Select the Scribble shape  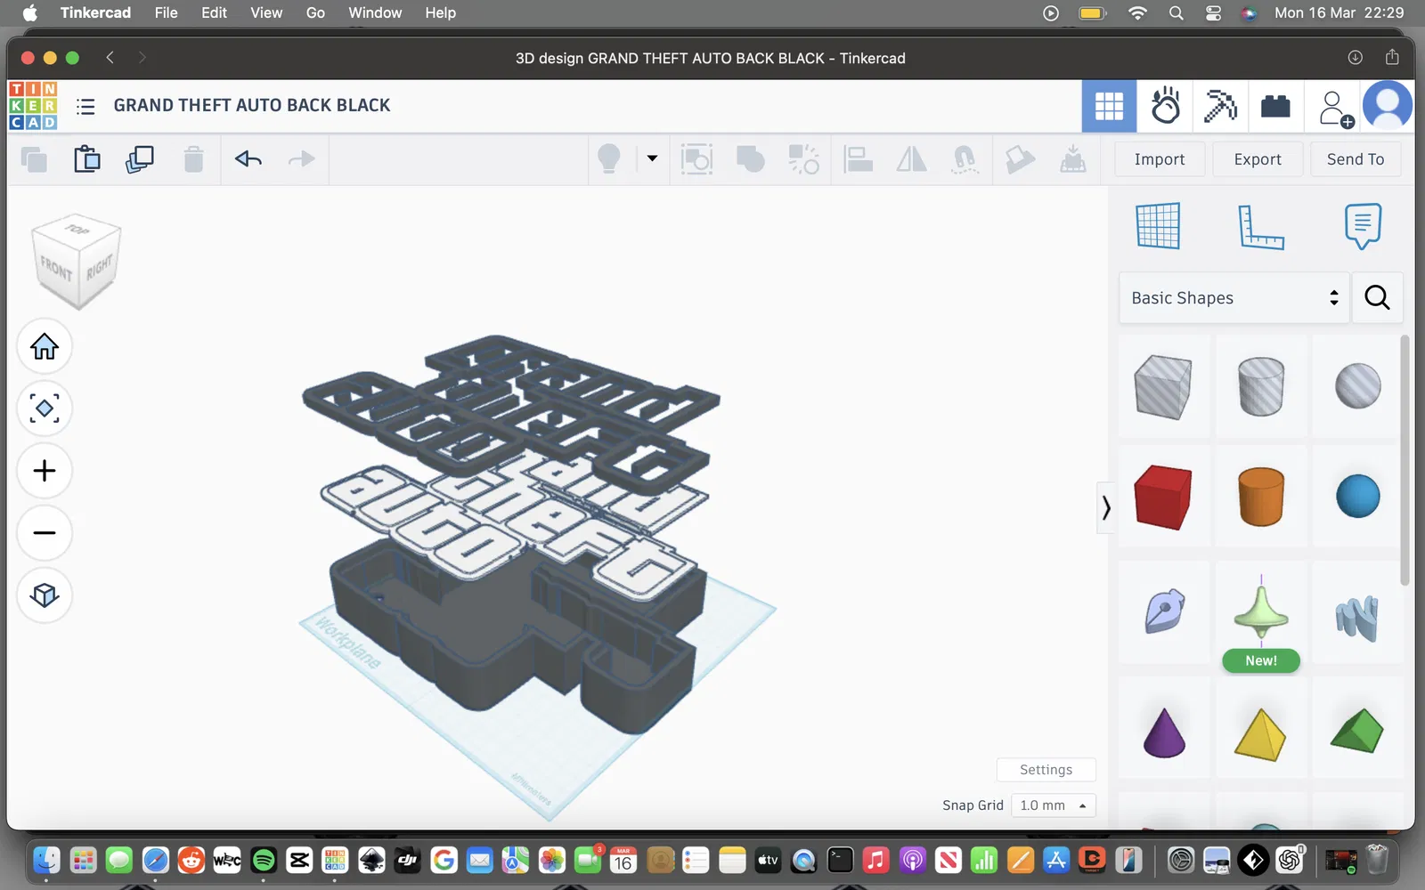pyautogui.click(x=1164, y=611)
